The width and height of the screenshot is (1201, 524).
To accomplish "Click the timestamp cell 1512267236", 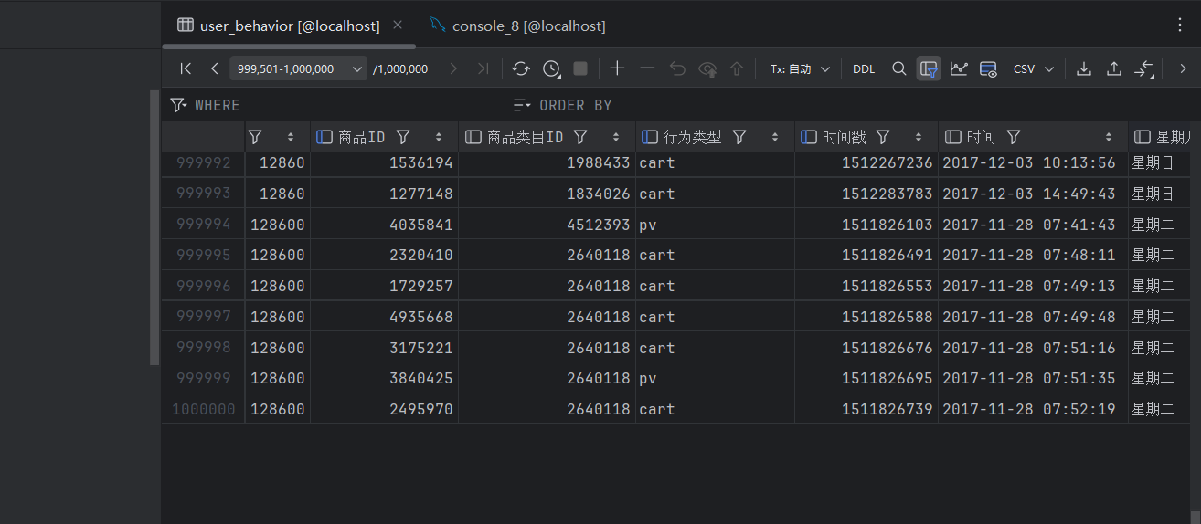I will [x=866, y=163].
